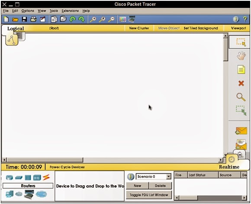Choose the Move Layout hand tool
Screen dimensions: 251x204
point(241,56)
